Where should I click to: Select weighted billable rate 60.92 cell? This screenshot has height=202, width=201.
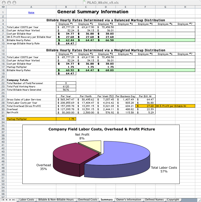66,70
